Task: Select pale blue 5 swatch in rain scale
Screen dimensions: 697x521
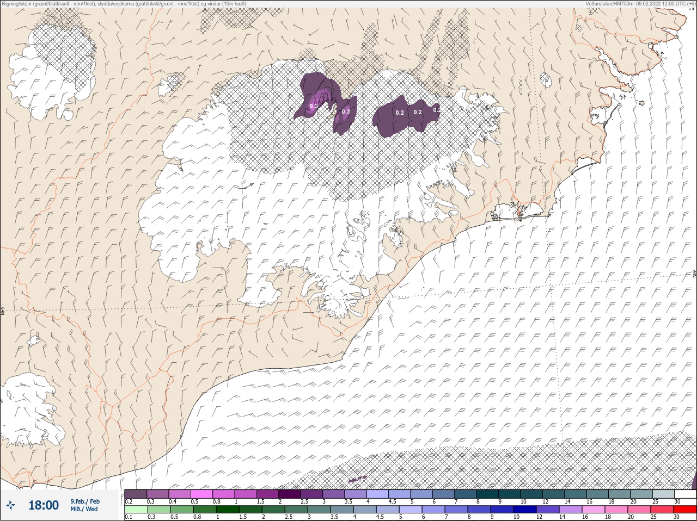Action: 412,510
